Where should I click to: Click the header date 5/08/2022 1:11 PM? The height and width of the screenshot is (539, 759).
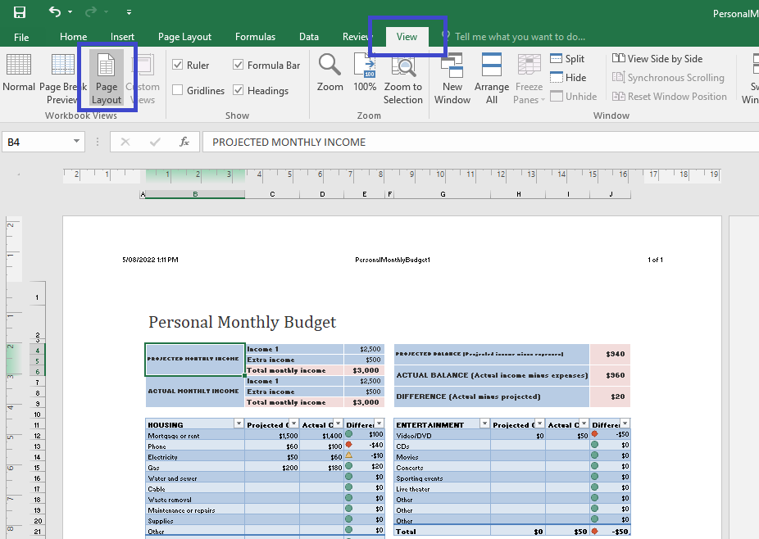(x=150, y=260)
